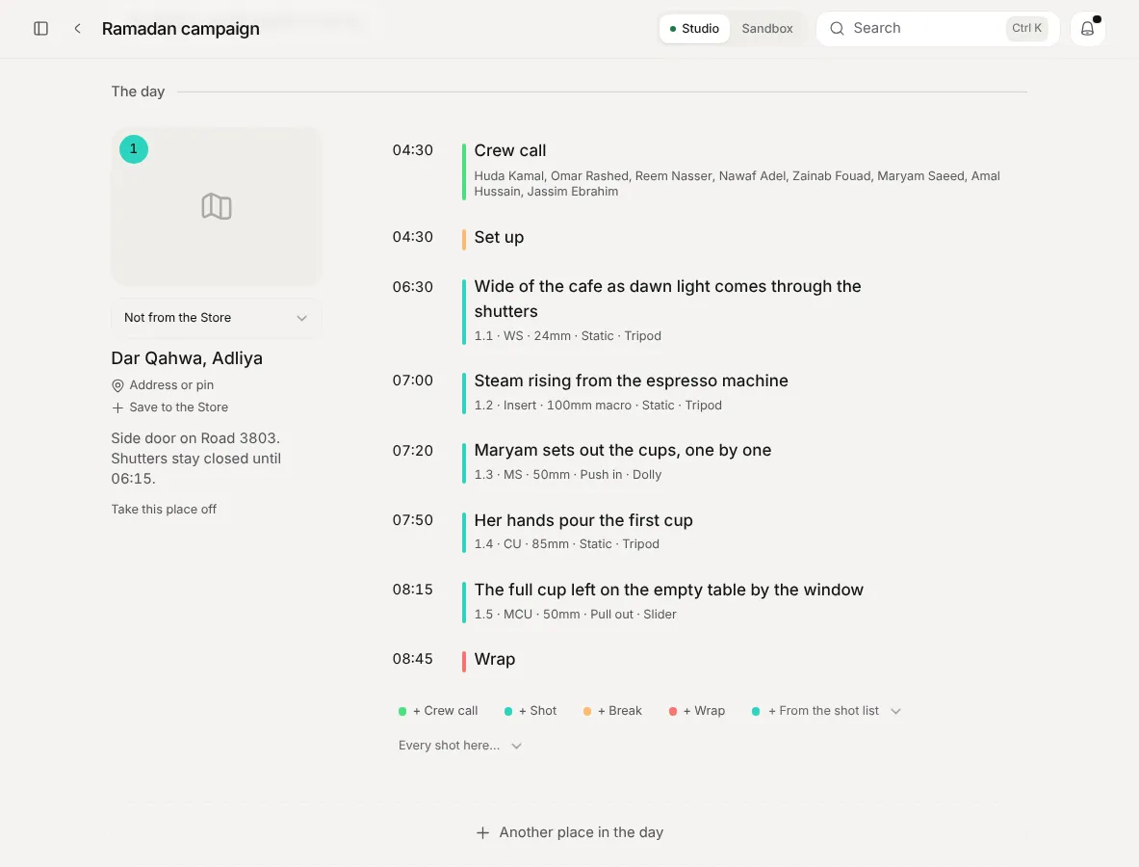Screen dimensions: 1139x867
Task: Focus the Search input field
Action: (938, 28)
